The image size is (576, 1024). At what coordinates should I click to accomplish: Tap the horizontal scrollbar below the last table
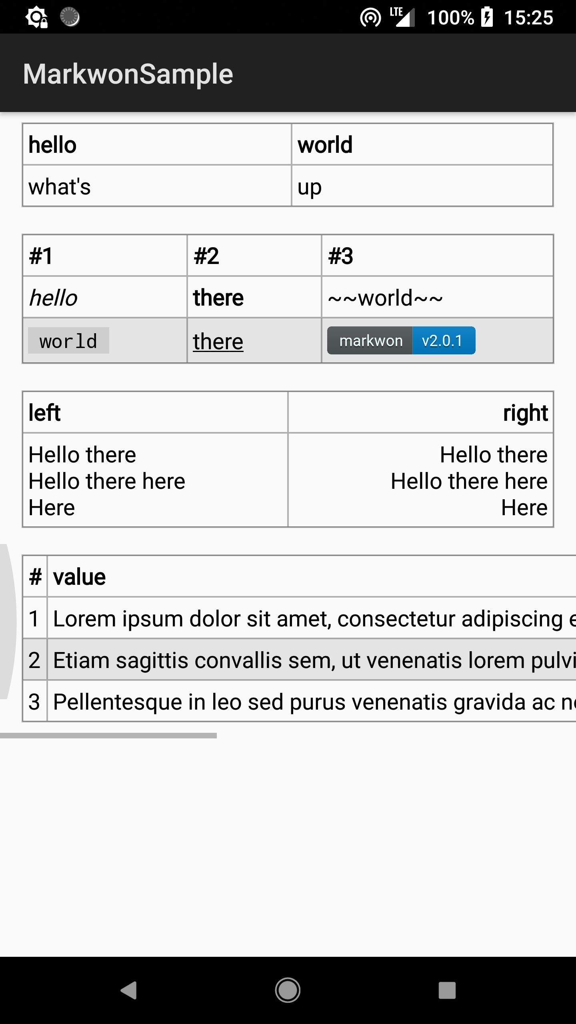tap(108, 736)
